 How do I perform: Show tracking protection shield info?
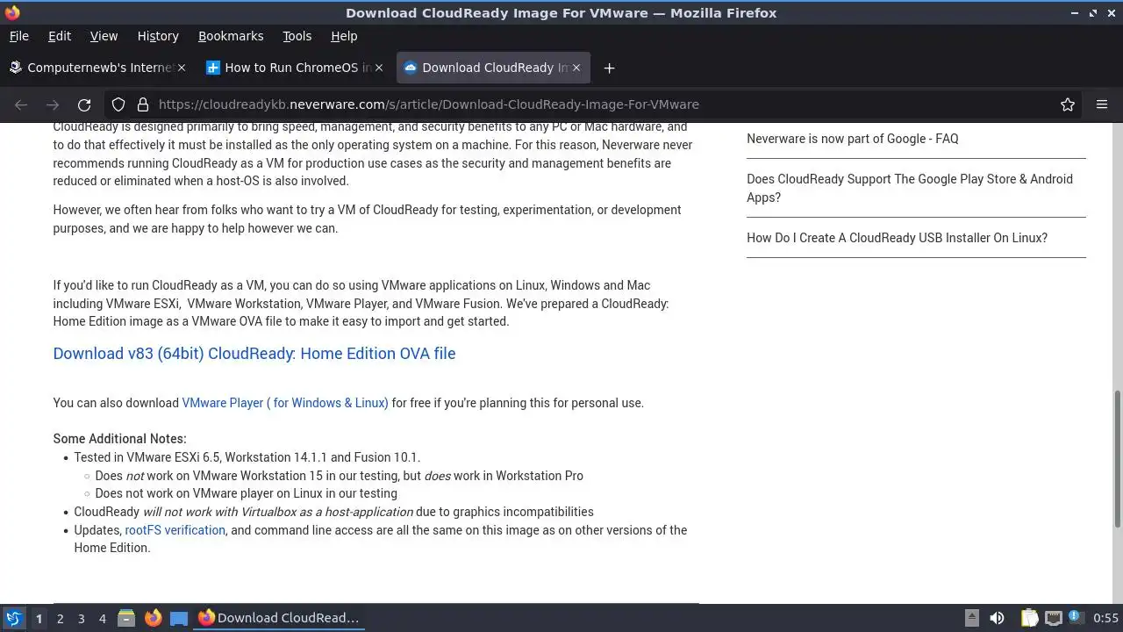(118, 104)
